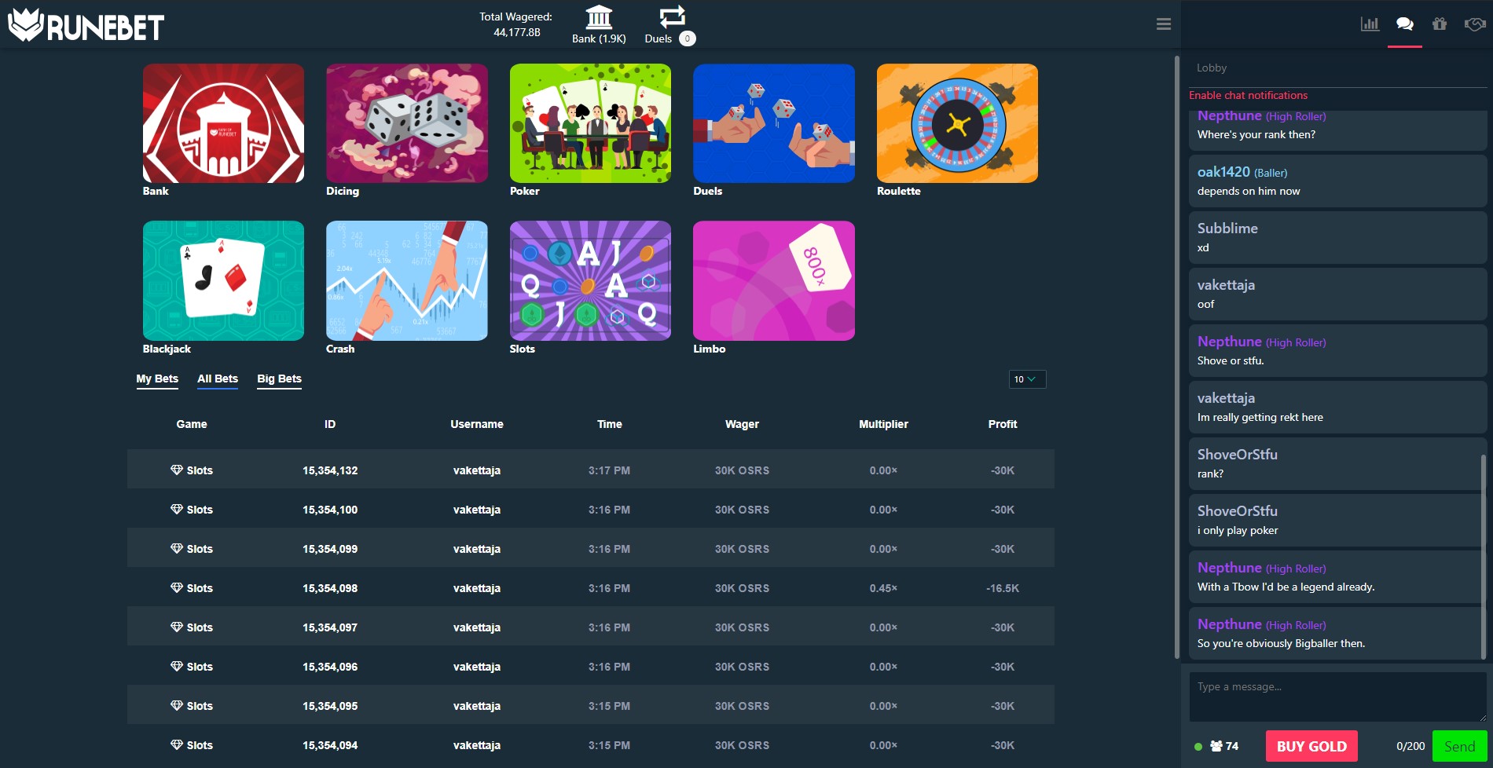Click vakettaja username in row 15,354,100
Viewport: 1493px width, 768px height.
[477, 510]
